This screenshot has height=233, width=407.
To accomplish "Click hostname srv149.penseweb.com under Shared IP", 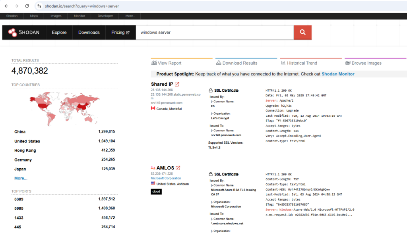I will pos(167,103).
